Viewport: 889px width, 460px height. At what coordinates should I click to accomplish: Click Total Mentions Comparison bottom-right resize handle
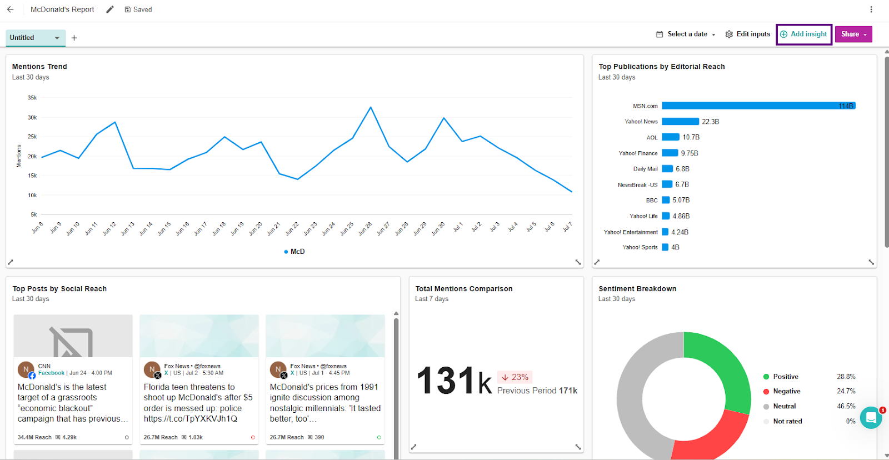point(578,447)
